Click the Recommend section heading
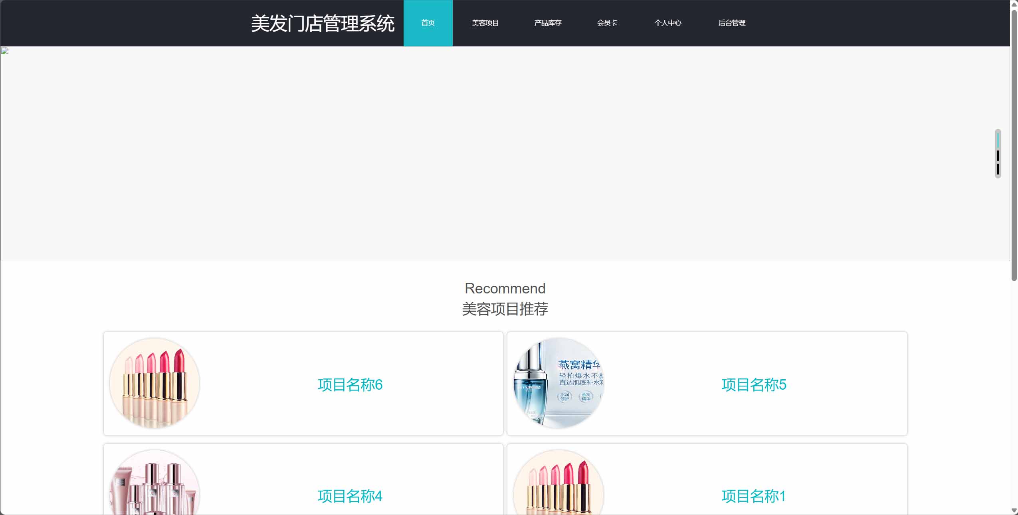 click(505, 288)
